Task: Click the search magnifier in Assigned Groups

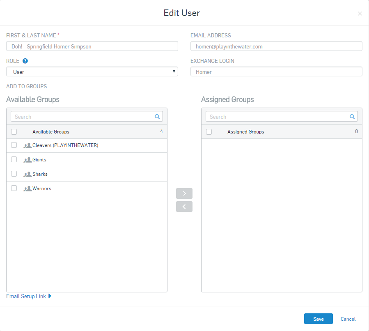Action: tap(352, 116)
